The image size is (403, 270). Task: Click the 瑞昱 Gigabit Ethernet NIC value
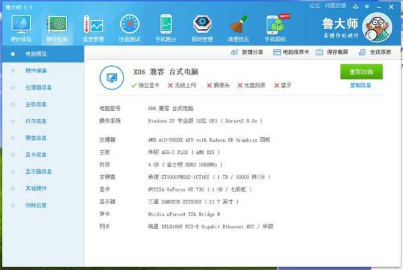click(x=210, y=226)
